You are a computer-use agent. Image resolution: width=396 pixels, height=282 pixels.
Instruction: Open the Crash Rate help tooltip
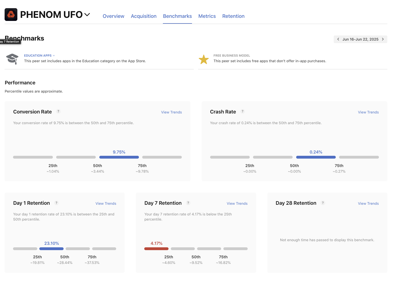243,111
